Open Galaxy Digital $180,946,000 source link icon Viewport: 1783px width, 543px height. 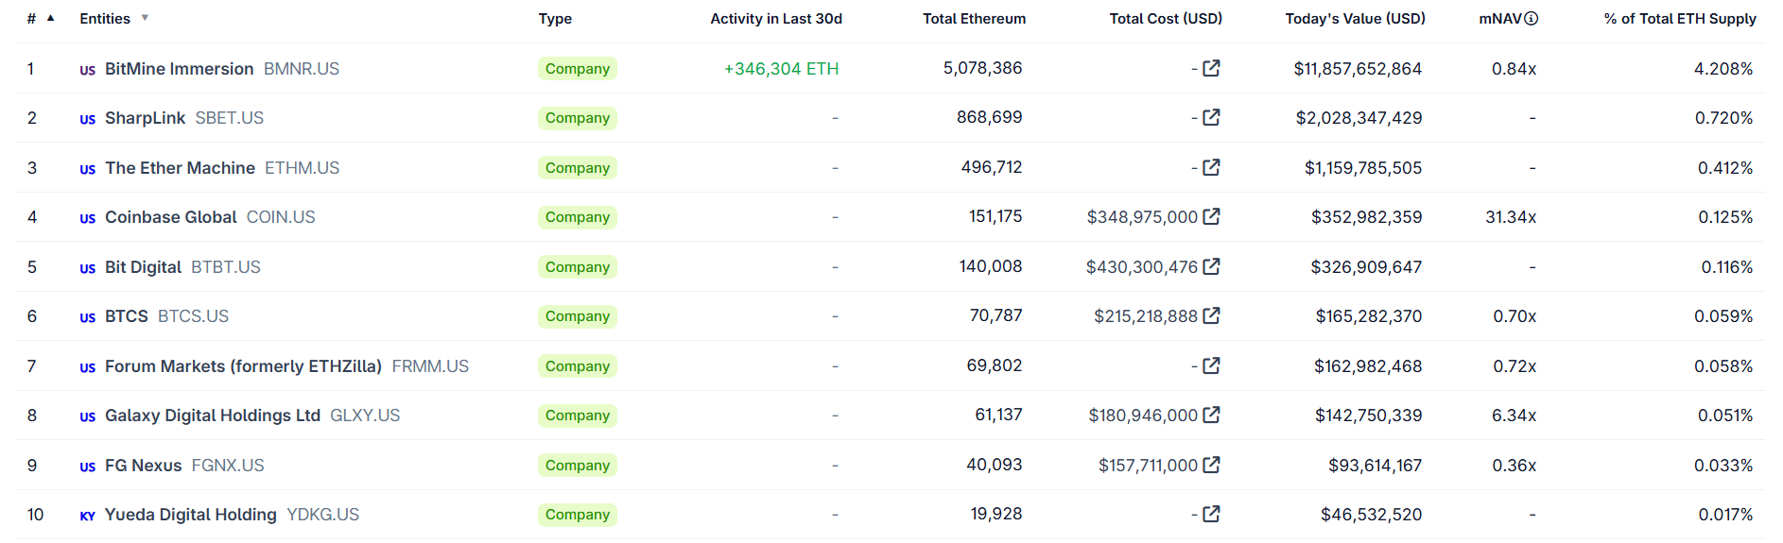[1211, 415]
